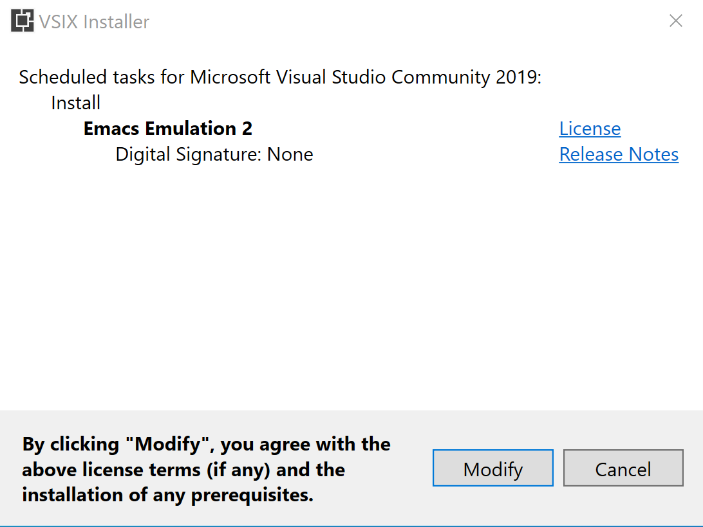Confirm modification by clicking Modify

(x=492, y=468)
